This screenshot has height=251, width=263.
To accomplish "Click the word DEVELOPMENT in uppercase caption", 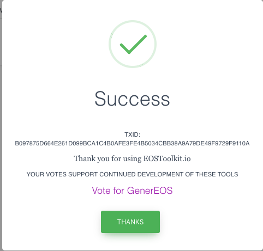I will (160, 174).
